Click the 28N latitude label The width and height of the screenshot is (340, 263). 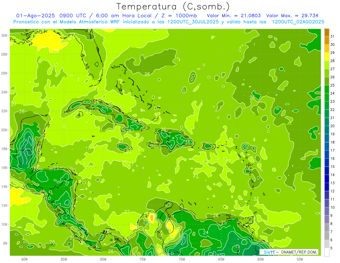[x=5, y=54]
